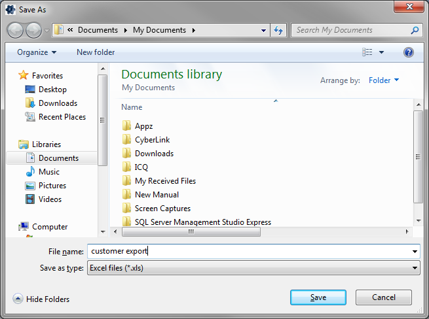Image resolution: width=429 pixels, height=319 pixels.
Task: Select Desktop in Favorites sidebar
Action: pyautogui.click(x=52, y=90)
